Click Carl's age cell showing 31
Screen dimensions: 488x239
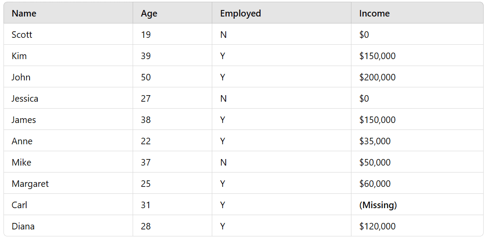click(x=172, y=205)
